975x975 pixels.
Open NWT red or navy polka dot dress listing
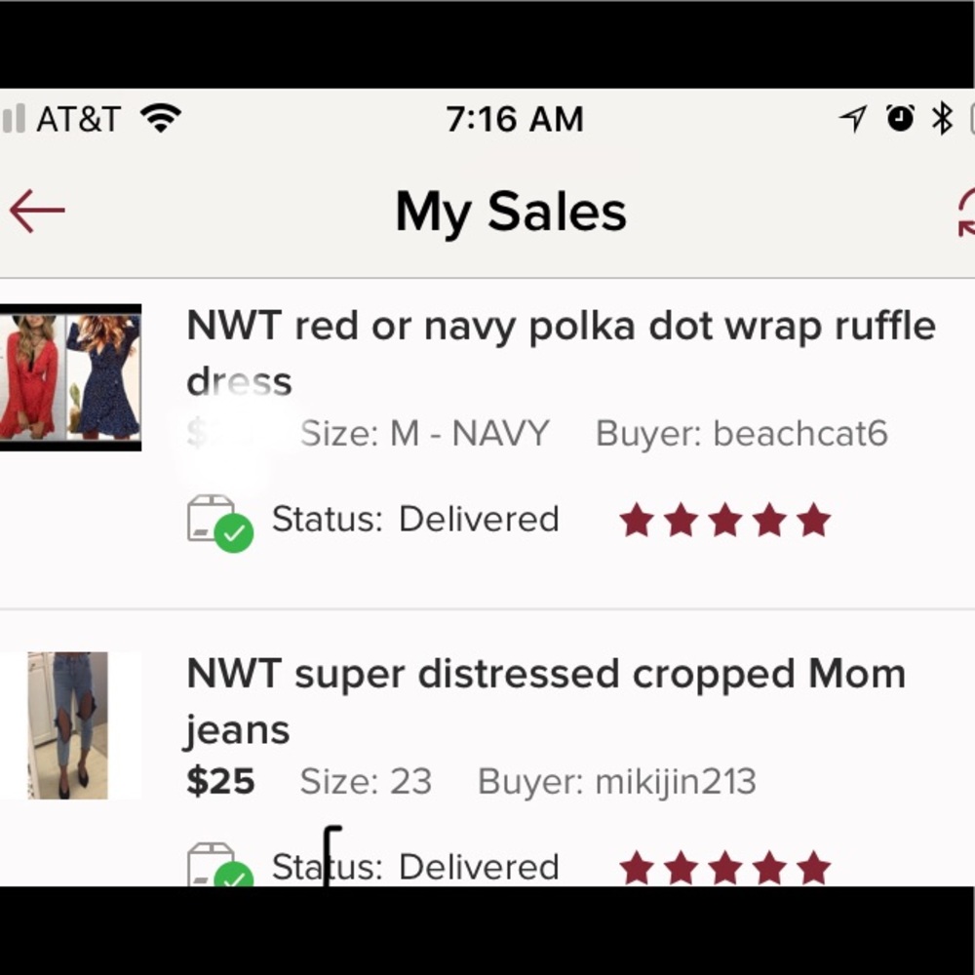pyautogui.click(x=561, y=353)
